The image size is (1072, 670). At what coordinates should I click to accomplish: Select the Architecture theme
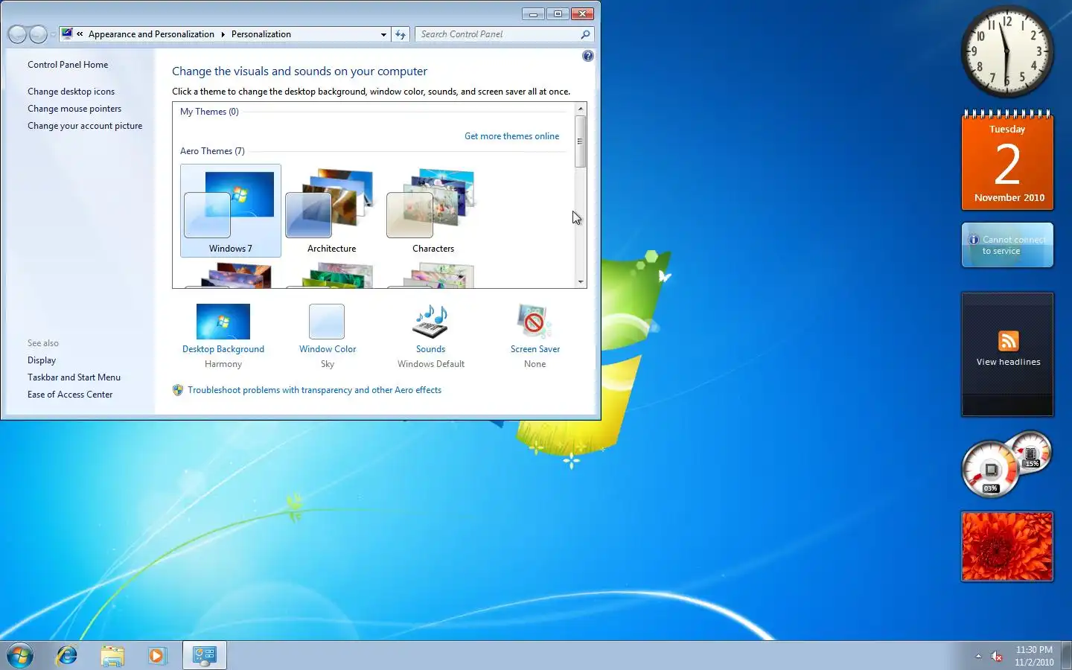click(331, 211)
